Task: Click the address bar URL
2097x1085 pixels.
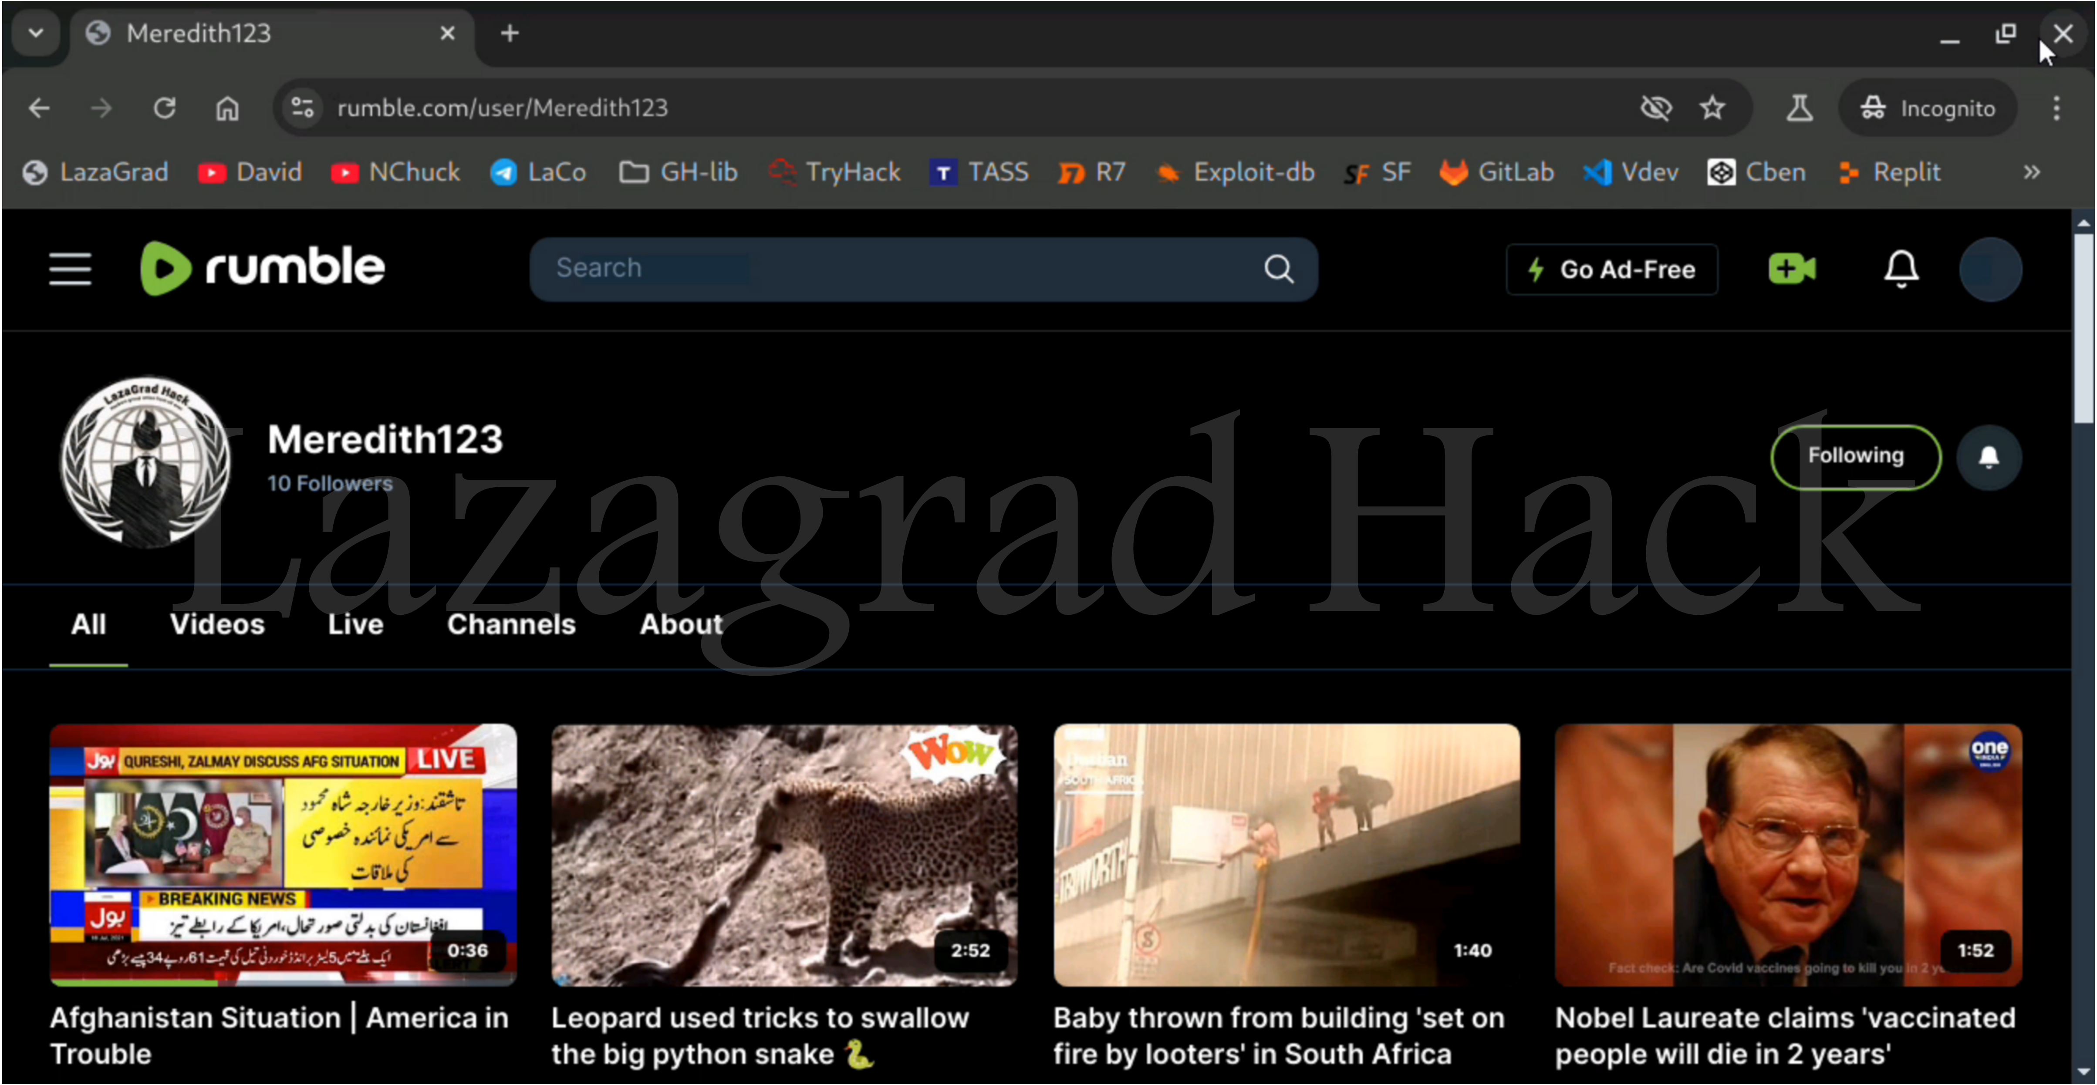Action: (x=502, y=108)
